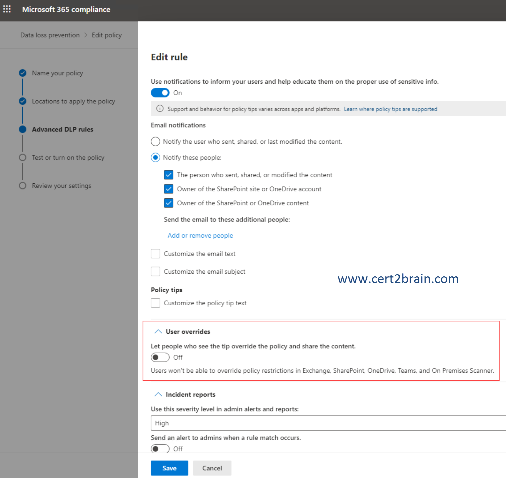Enable the send alert to admins toggle

pos(160,449)
